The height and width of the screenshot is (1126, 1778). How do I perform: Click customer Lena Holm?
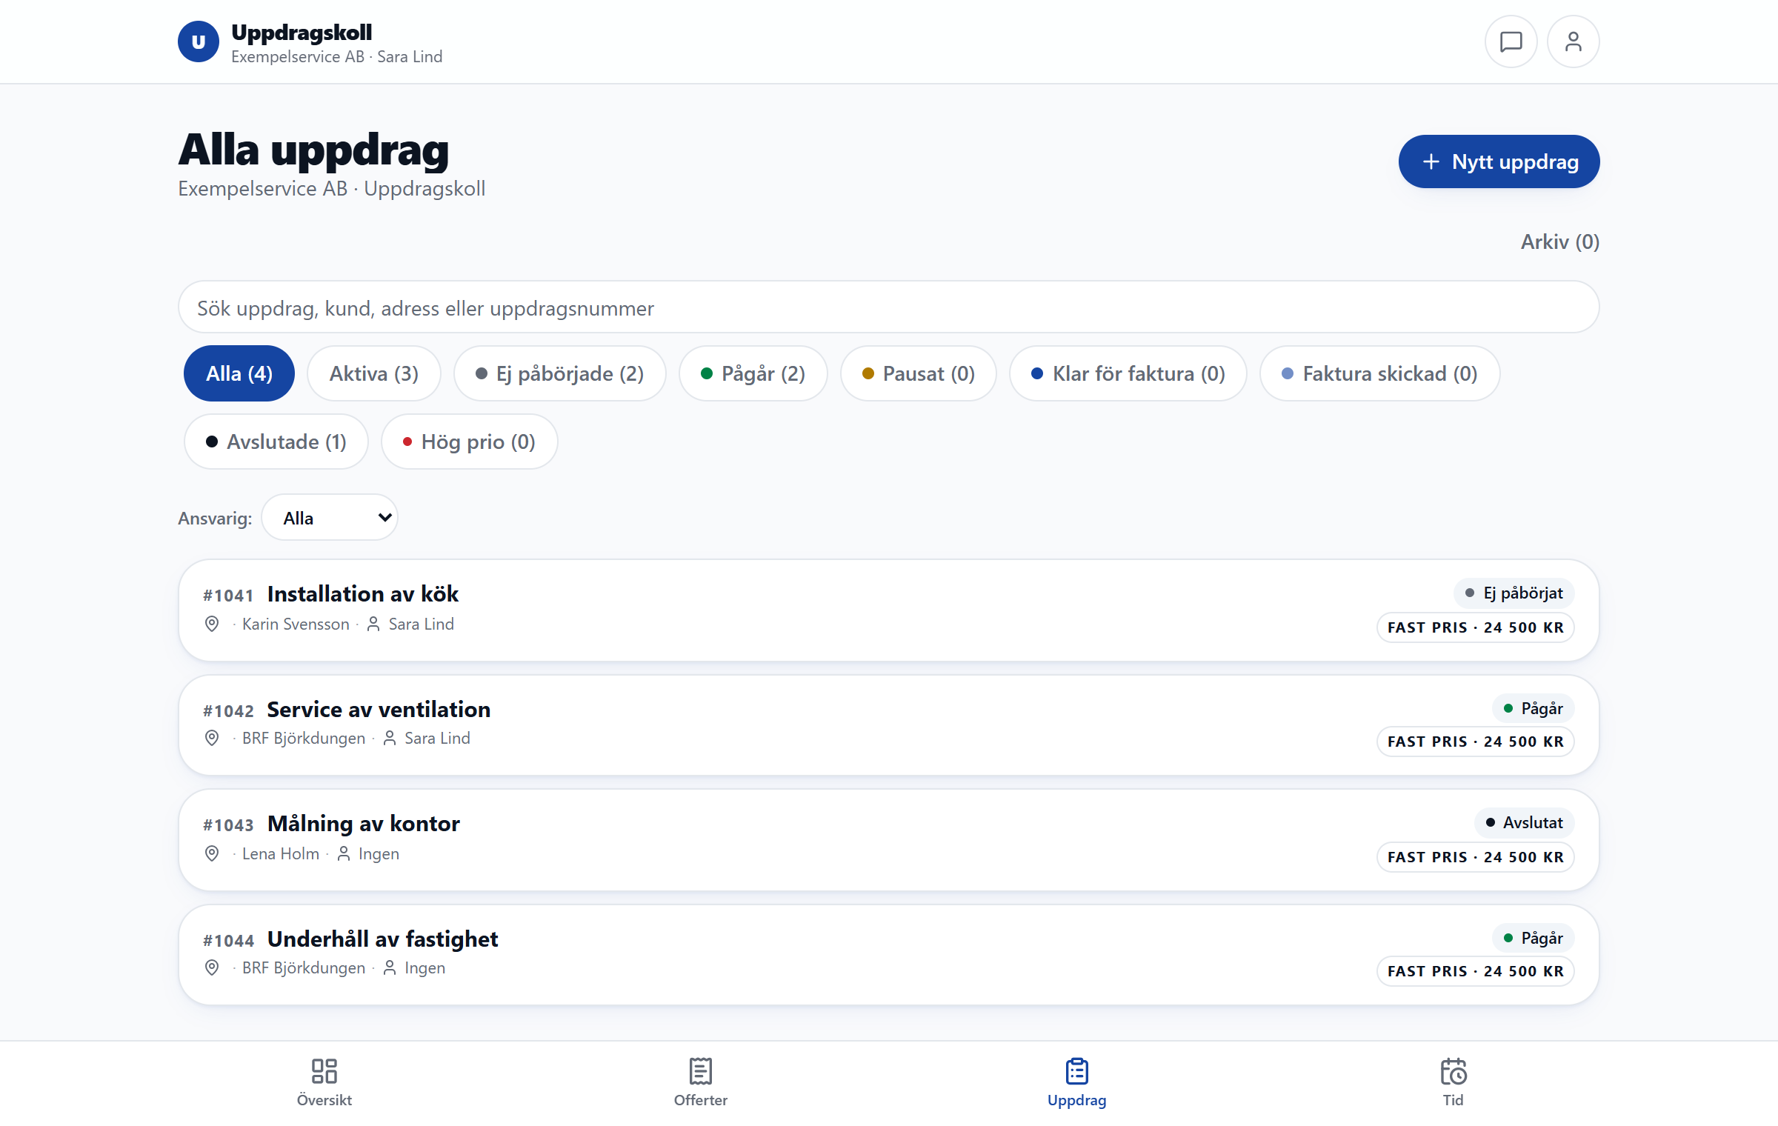tap(281, 853)
